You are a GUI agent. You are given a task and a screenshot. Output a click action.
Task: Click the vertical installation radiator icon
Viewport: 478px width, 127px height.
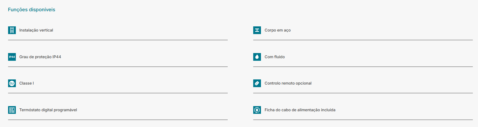tap(12, 30)
